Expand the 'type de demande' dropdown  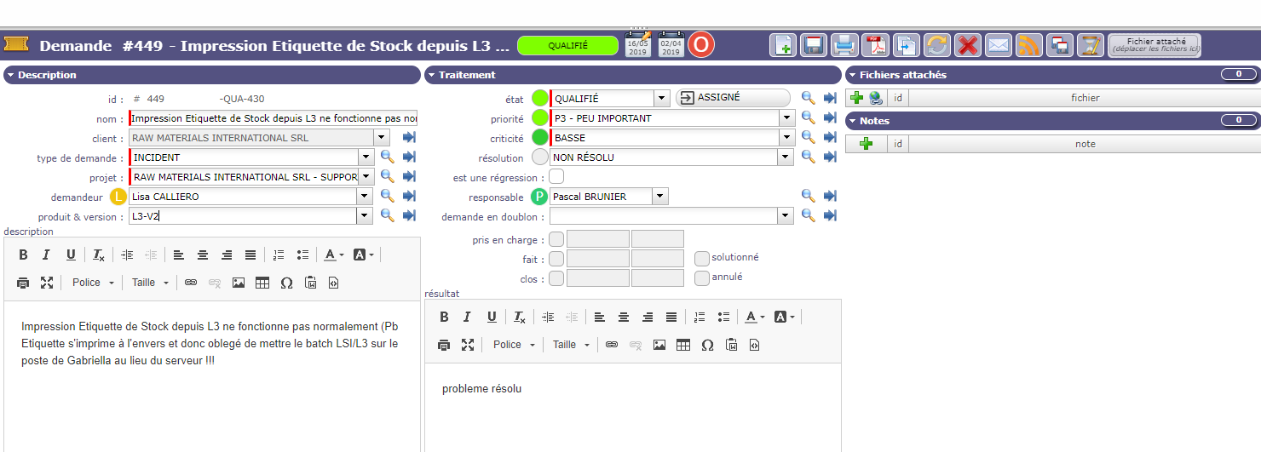(366, 157)
